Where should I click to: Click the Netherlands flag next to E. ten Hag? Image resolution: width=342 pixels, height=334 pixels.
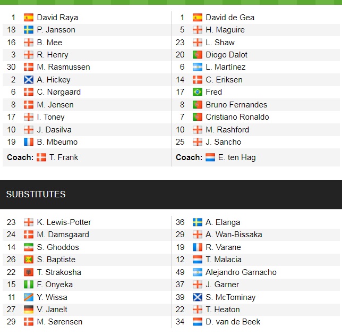point(210,157)
